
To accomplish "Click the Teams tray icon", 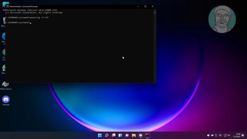I will [208, 135].
